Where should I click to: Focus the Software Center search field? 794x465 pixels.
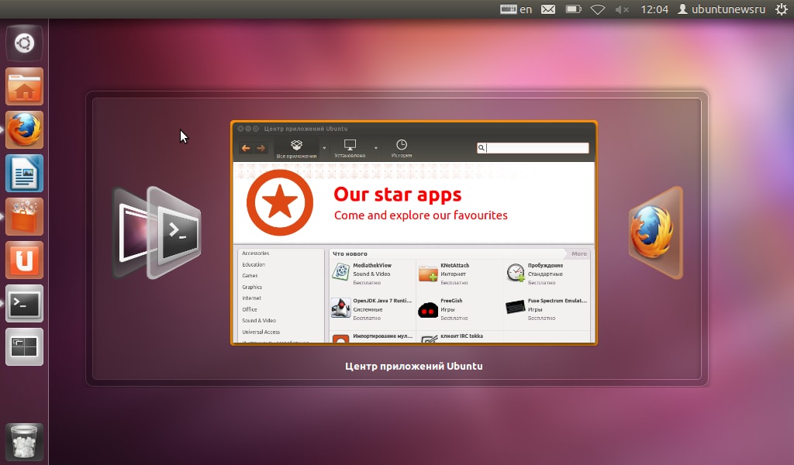533,148
